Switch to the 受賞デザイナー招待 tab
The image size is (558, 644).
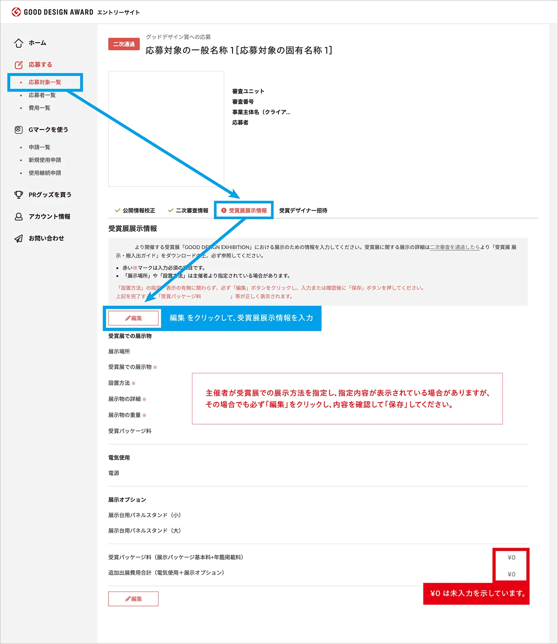(x=303, y=211)
